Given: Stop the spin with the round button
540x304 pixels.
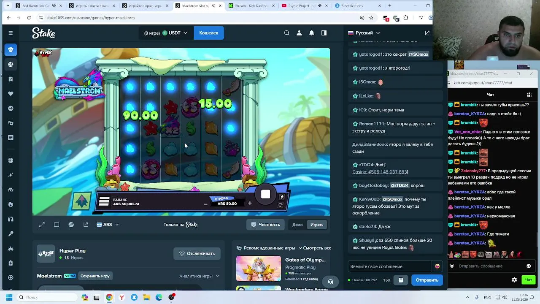Looking at the screenshot, I should (x=265, y=194).
